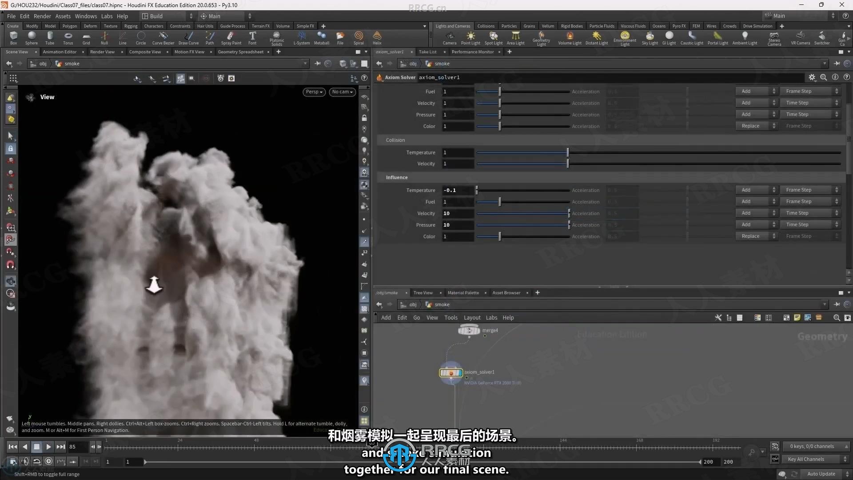This screenshot has height=480, width=853.
Task: Toggle Auto Update cook mode
Action: click(x=821, y=474)
